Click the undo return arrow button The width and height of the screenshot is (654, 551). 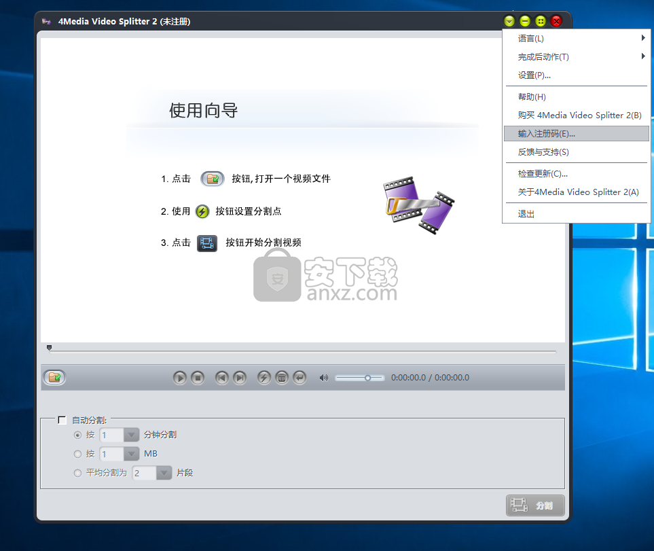300,378
